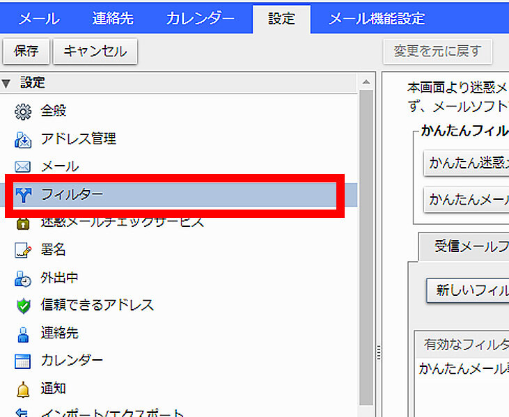The height and width of the screenshot is (417, 509).
Task: Click the かんたんメール filter button
Action: tap(467, 200)
